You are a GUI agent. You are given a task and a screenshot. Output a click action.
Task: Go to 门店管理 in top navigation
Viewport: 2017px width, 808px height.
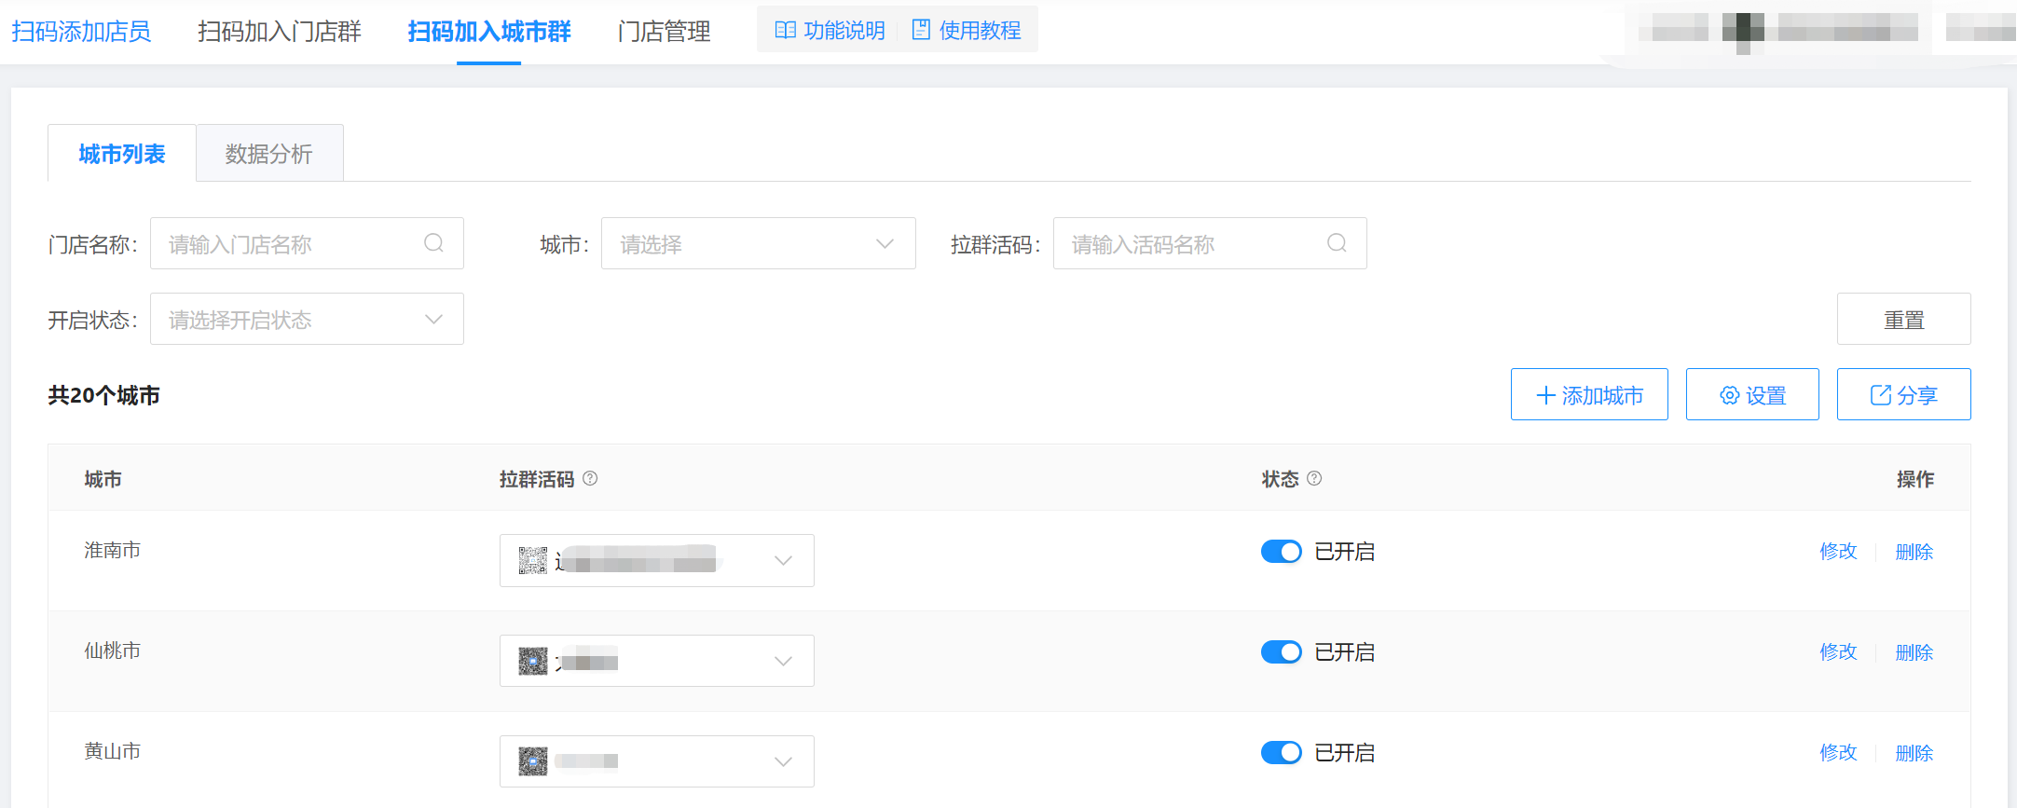point(664,32)
